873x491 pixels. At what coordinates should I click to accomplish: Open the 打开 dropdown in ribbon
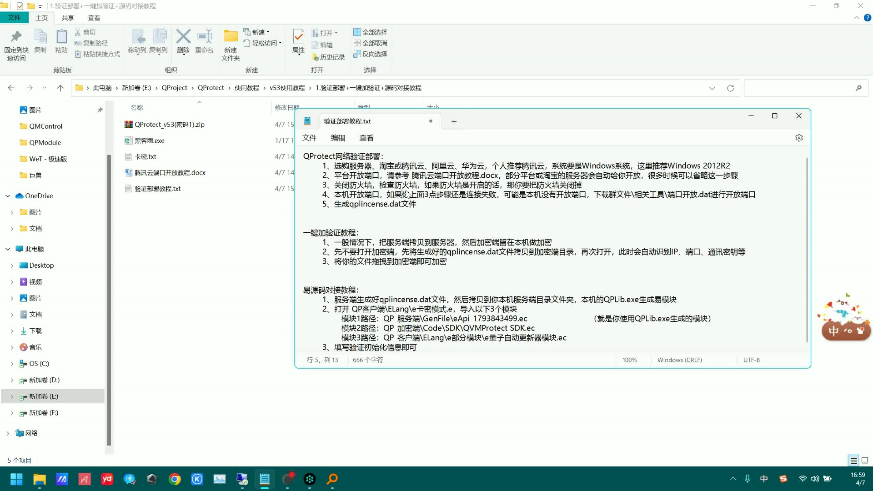(325, 33)
